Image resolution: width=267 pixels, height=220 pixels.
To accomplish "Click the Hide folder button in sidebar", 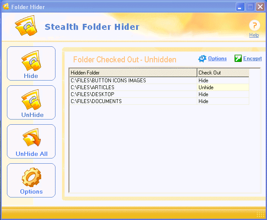I will pyautogui.click(x=31, y=63).
